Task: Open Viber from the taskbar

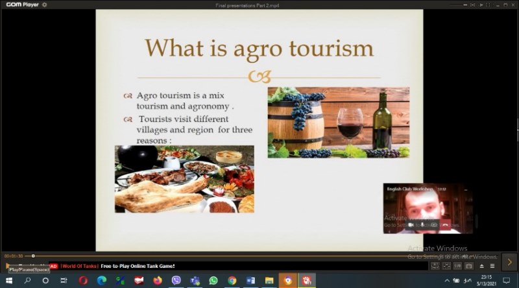Action: [x=176, y=281]
